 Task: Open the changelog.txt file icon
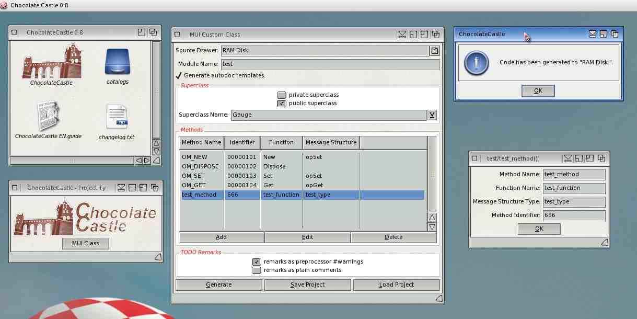(117, 117)
